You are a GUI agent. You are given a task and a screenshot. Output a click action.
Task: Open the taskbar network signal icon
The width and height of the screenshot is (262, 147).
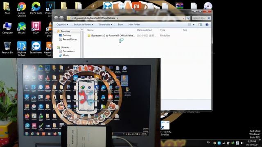click(224, 143)
